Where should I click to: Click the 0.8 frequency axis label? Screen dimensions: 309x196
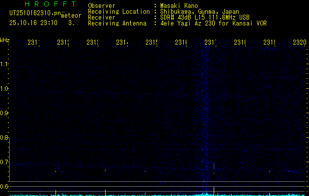coord(4,138)
